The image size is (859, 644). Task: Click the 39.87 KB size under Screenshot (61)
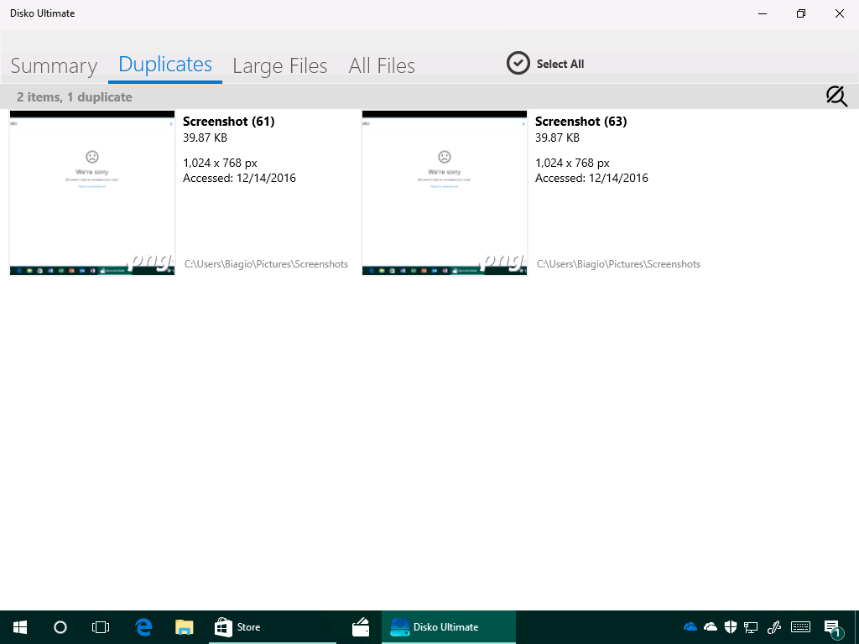click(205, 138)
